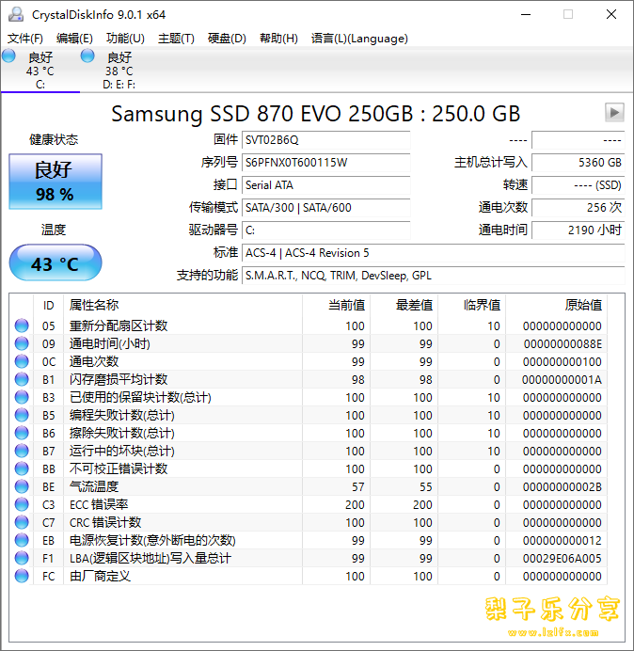
Task: Click the firmware field SVT02B6Q
Action: 326,140
